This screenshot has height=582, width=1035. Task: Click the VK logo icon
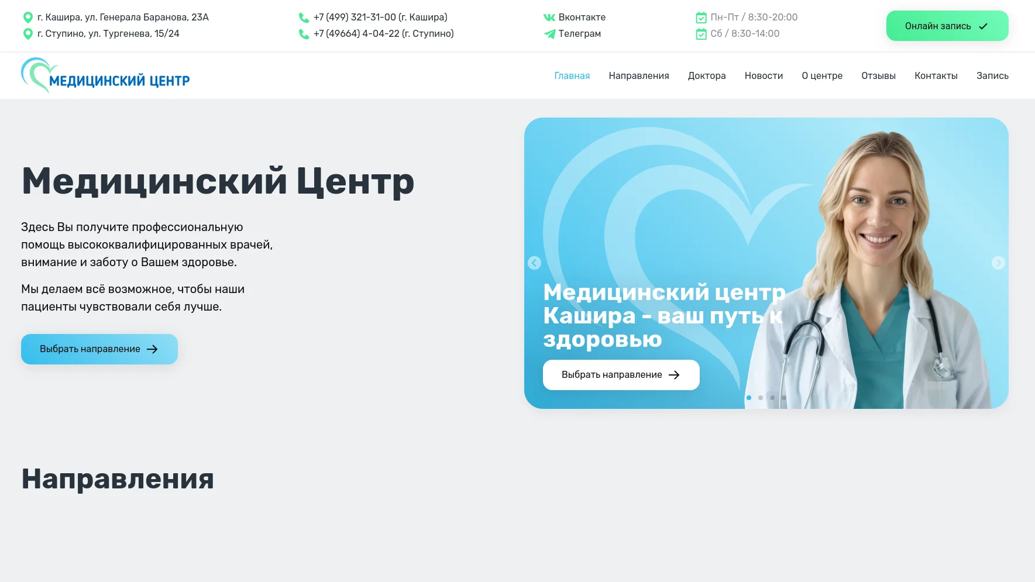[549, 18]
